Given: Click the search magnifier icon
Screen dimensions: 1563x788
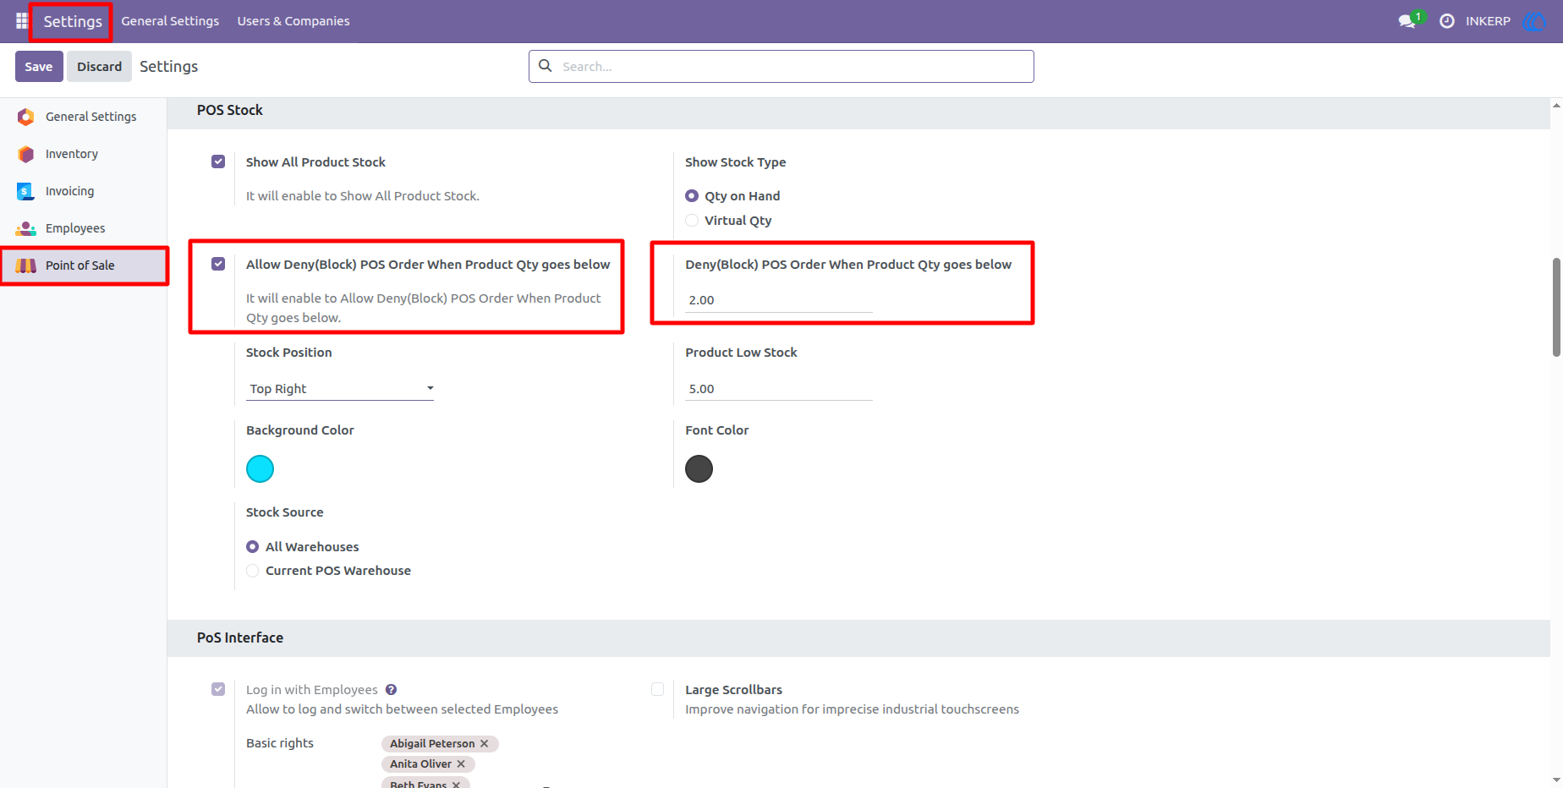Looking at the screenshot, I should (546, 66).
